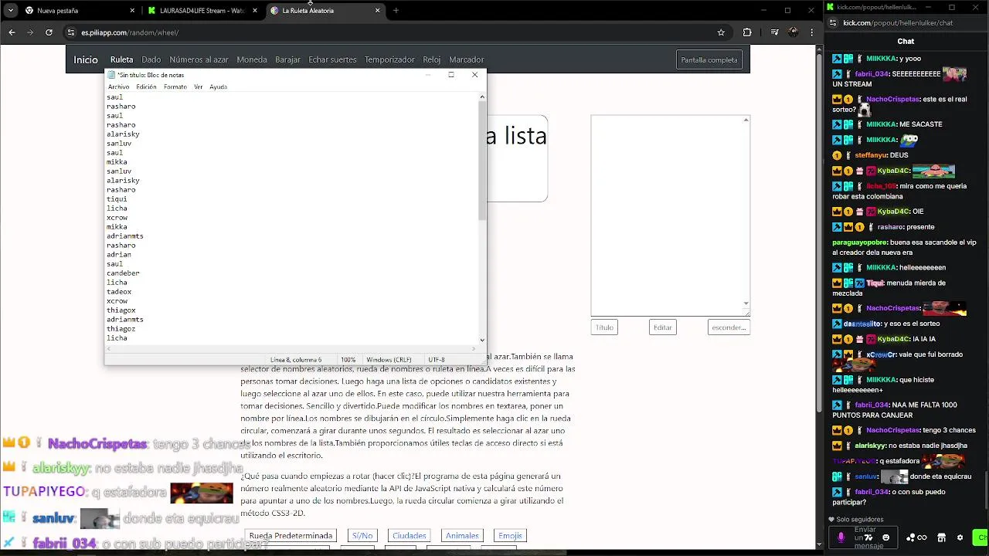This screenshot has height=556, width=989.
Task: Click the Editar button
Action: pyautogui.click(x=663, y=327)
